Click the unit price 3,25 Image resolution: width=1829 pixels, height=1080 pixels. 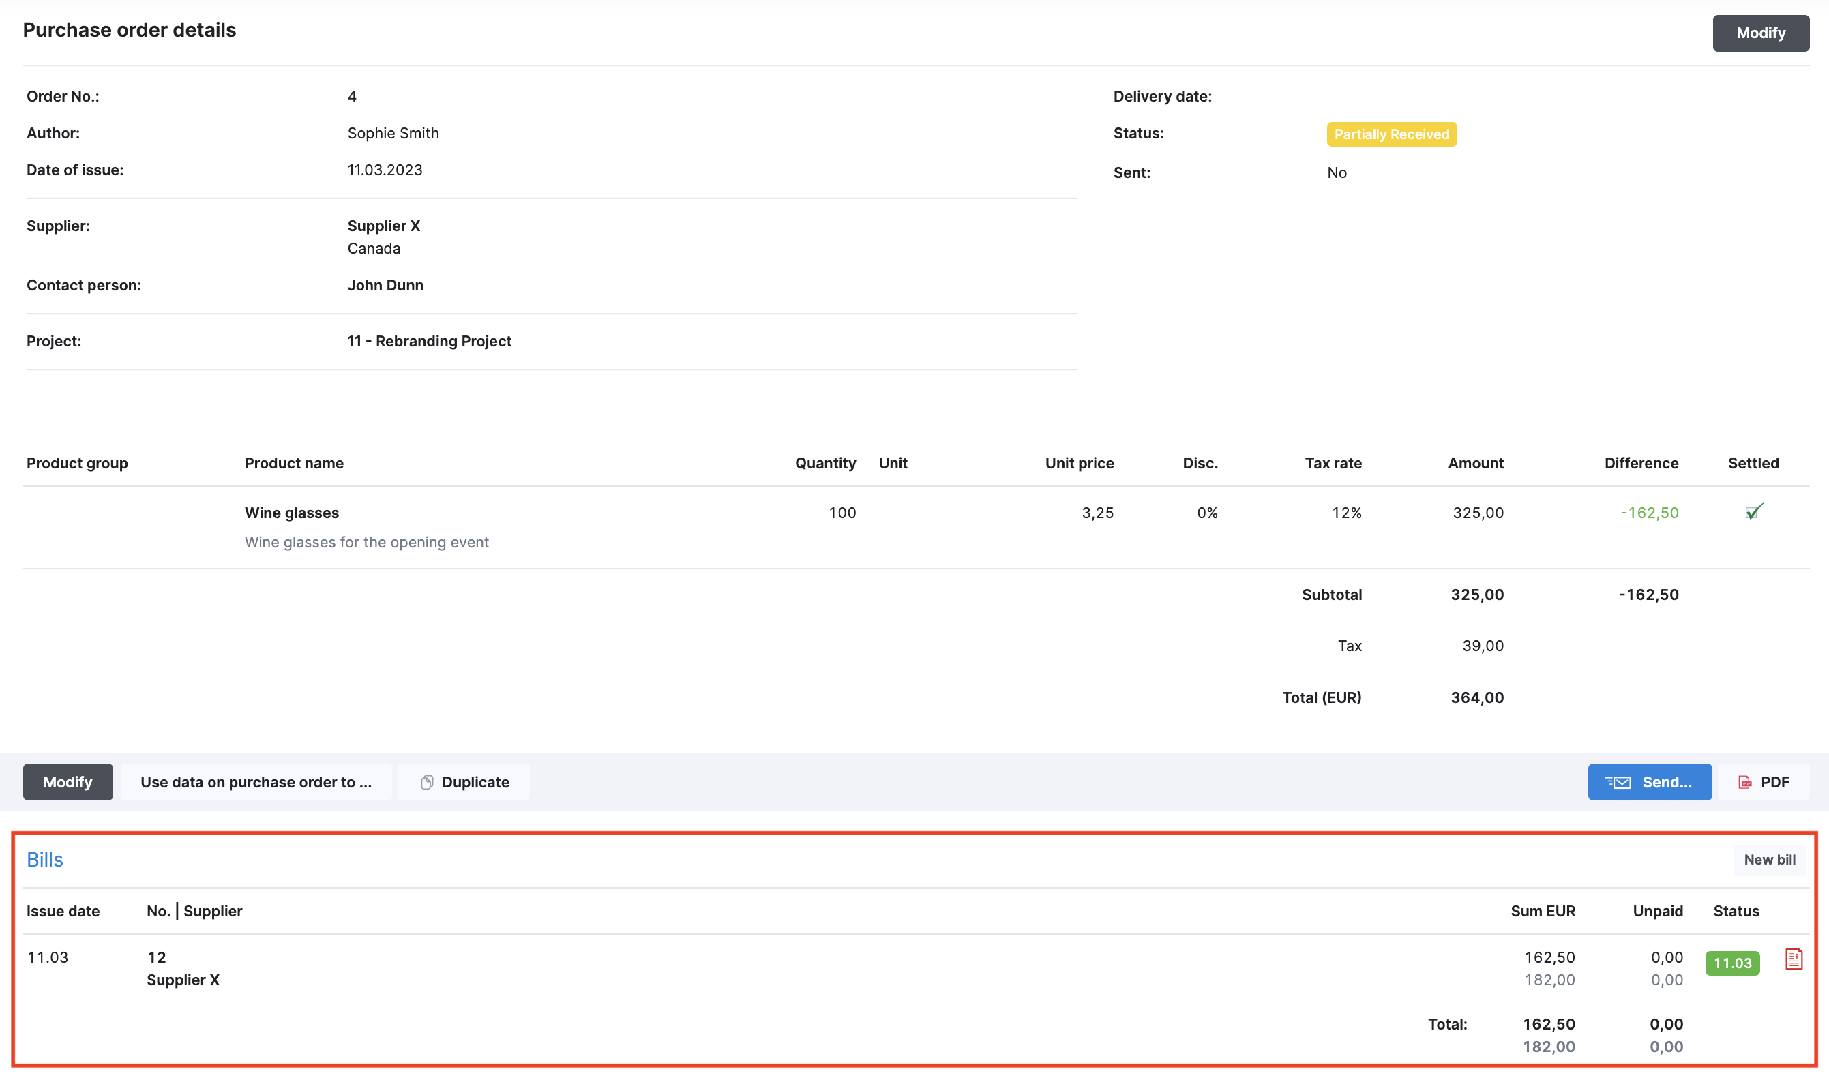(1097, 512)
